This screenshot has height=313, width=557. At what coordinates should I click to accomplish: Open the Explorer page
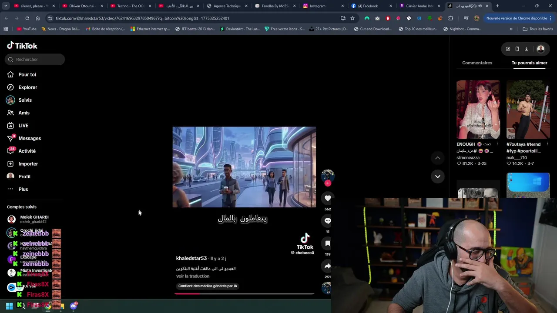click(x=27, y=87)
